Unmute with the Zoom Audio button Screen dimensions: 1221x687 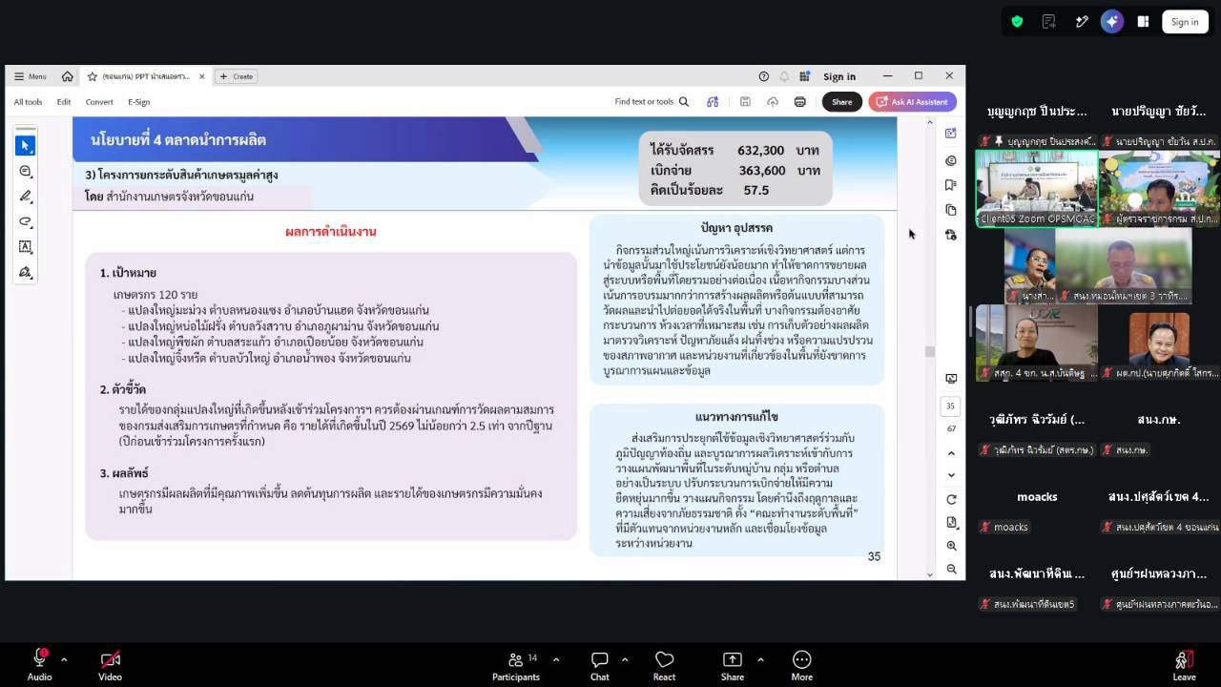point(39,664)
